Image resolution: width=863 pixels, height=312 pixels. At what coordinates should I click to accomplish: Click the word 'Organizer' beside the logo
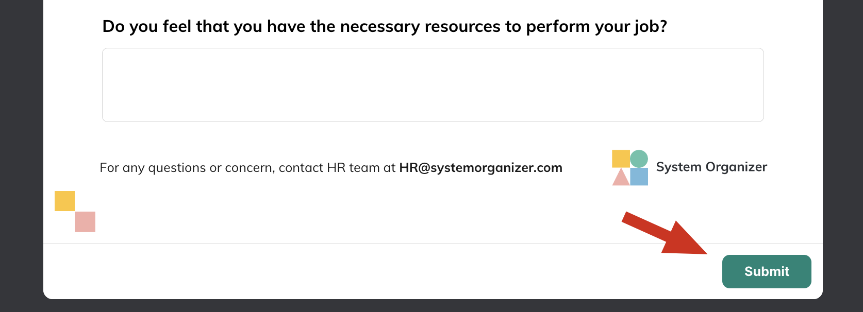[x=736, y=167]
